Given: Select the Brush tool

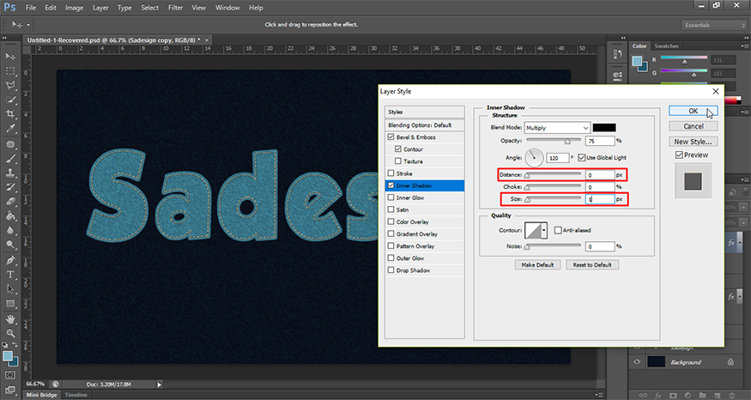Looking at the screenshot, I should tap(10, 159).
